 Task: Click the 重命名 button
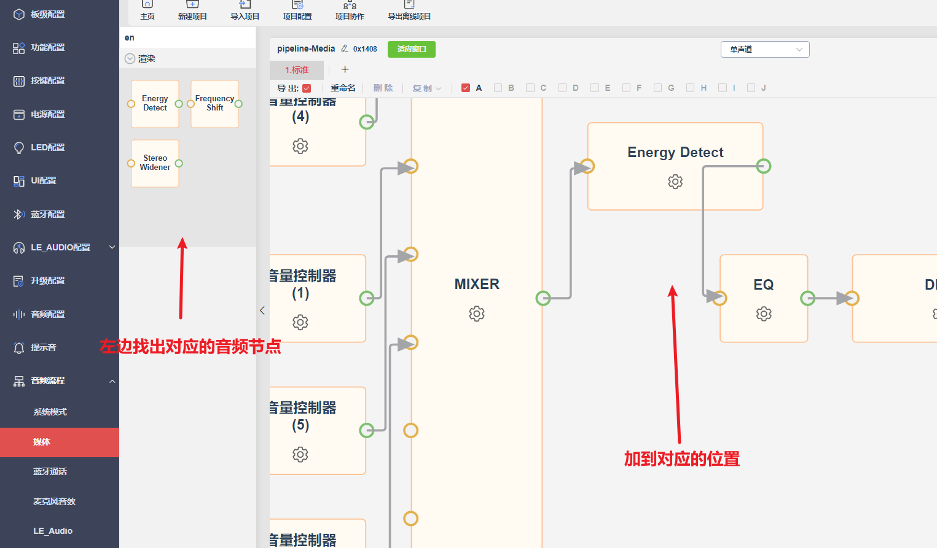pos(343,88)
